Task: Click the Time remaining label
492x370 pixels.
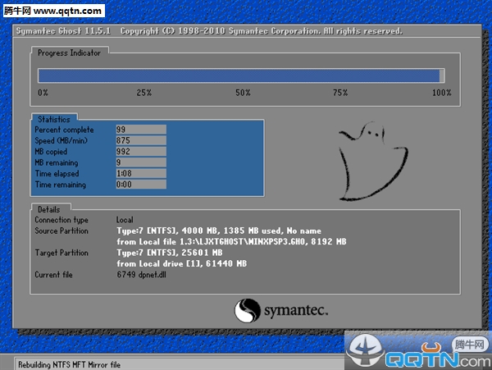Action: point(60,185)
